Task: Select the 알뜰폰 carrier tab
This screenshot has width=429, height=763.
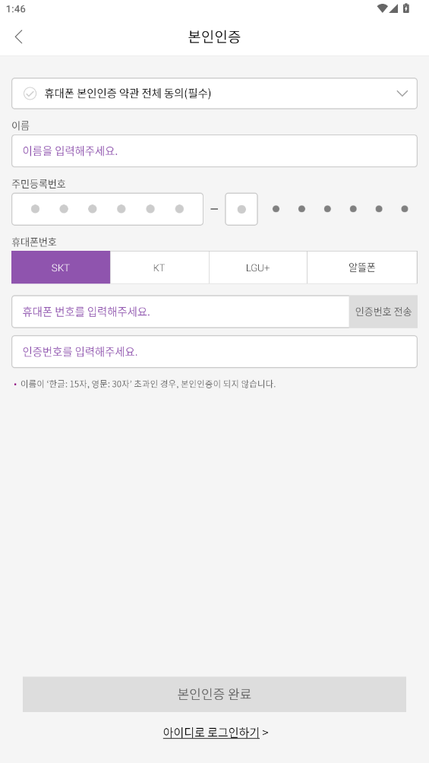Action: (x=362, y=268)
